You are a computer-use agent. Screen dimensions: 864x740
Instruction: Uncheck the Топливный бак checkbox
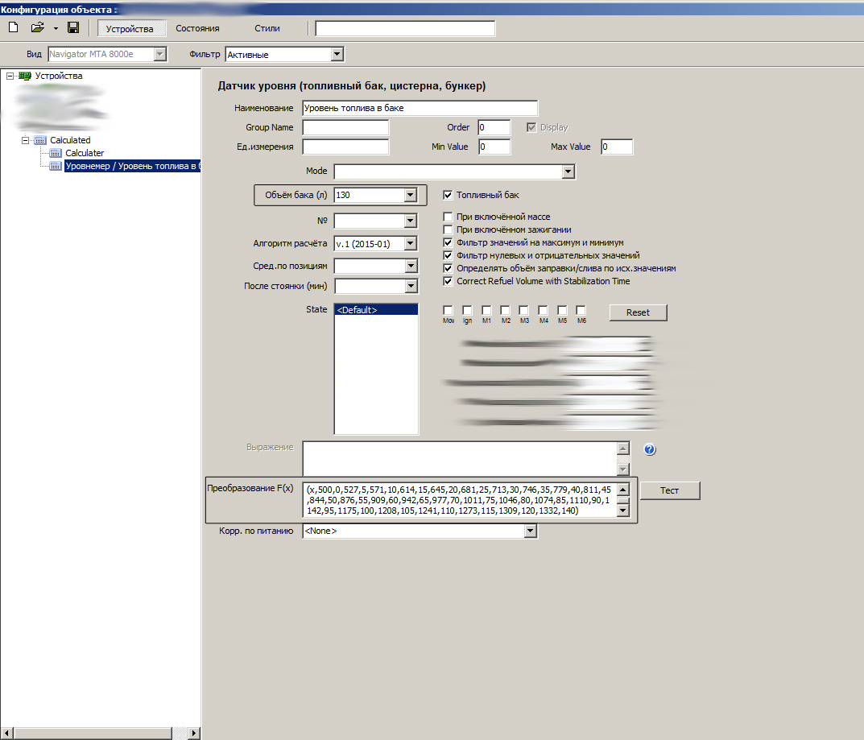tap(449, 195)
